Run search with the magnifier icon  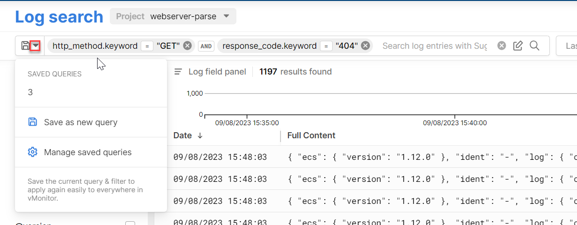534,45
